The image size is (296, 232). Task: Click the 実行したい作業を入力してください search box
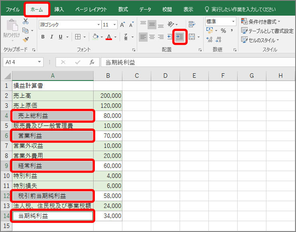[240, 10]
